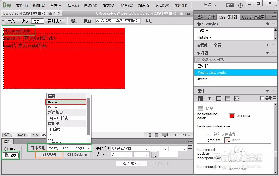Add a selector with plus icon
The height and width of the screenshot is (176, 279).
point(267,53)
